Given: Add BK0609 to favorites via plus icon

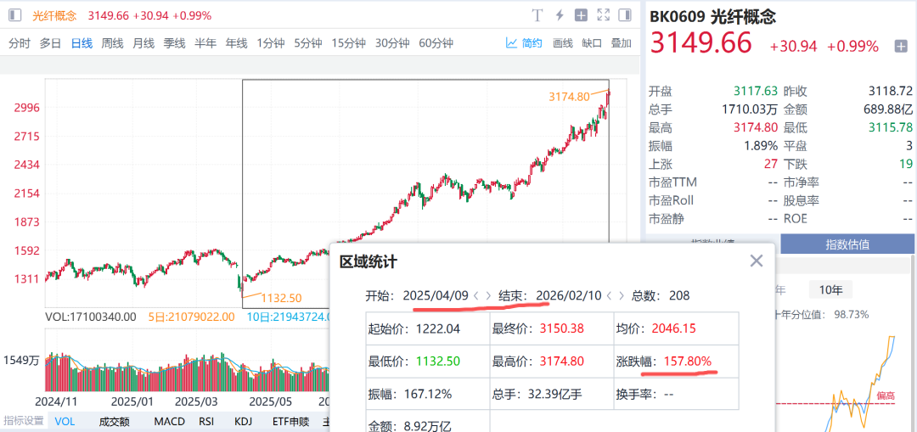Looking at the screenshot, I should (x=901, y=46).
